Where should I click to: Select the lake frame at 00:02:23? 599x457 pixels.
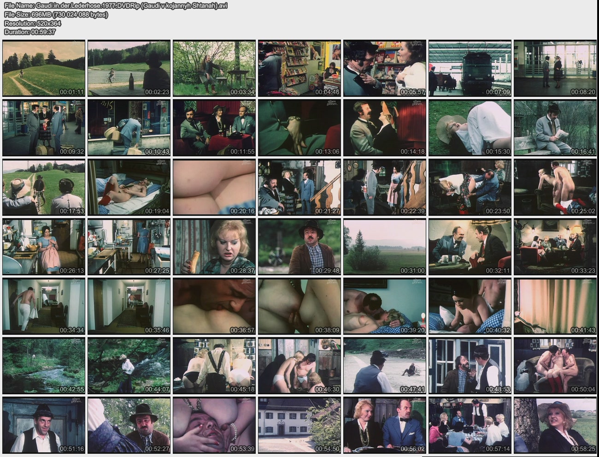[129, 68]
